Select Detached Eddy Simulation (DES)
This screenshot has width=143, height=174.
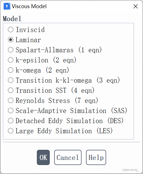click(x=11, y=121)
